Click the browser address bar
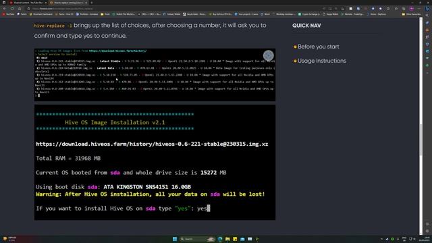This screenshot has height=243, width=432. pyautogui.click(x=176, y=9)
